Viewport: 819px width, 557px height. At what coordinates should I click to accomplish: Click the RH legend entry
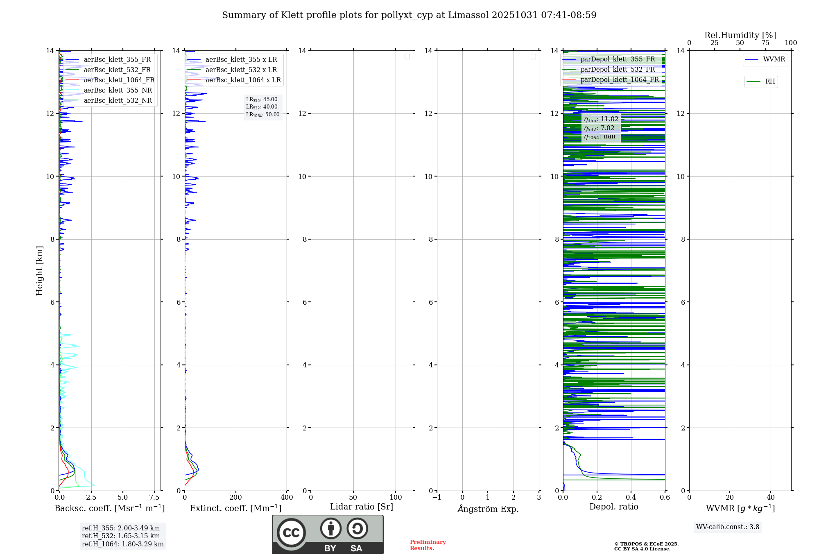[769, 82]
